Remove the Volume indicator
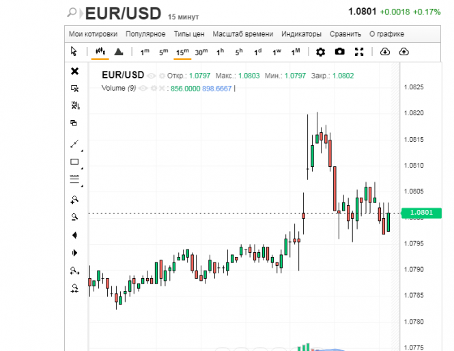 point(162,88)
